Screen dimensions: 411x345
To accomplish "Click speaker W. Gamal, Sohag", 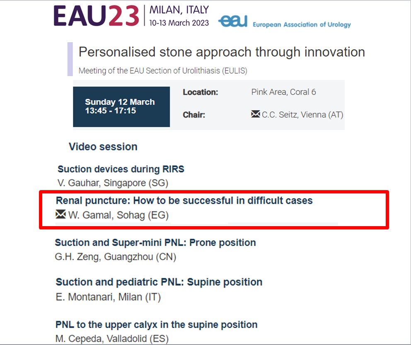I will (x=118, y=215).
